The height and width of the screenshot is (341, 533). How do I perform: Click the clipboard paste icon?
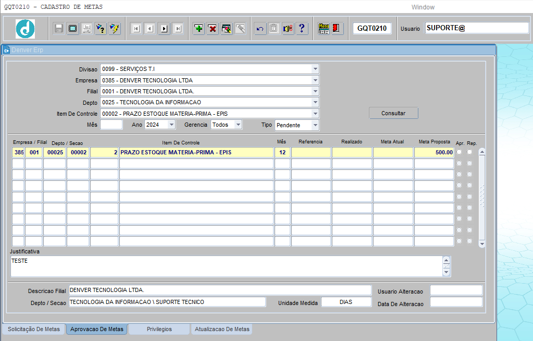point(274,29)
